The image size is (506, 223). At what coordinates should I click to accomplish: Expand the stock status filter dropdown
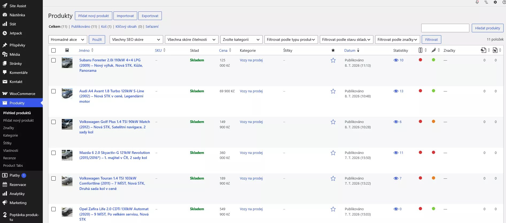tap(347, 39)
